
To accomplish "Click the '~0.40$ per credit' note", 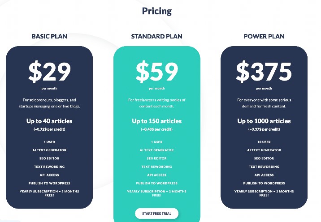I will [x=156, y=129].
